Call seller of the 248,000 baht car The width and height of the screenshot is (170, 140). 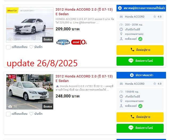(140, 117)
